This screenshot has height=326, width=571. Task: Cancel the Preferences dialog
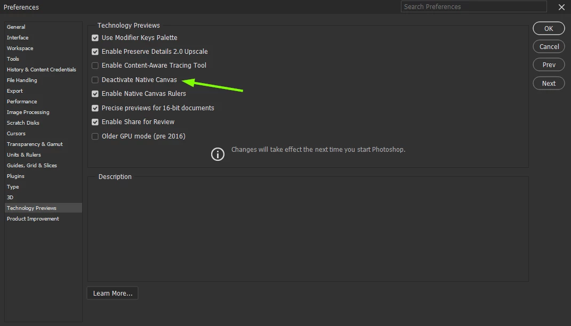(549, 46)
